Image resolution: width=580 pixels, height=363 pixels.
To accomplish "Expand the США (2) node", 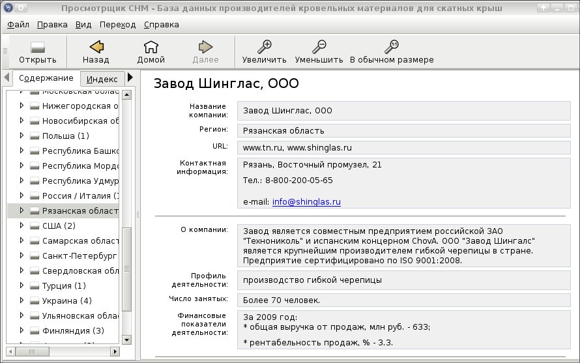I will click(x=22, y=225).
